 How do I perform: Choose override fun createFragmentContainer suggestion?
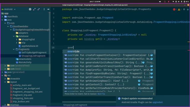coord(108,55)
